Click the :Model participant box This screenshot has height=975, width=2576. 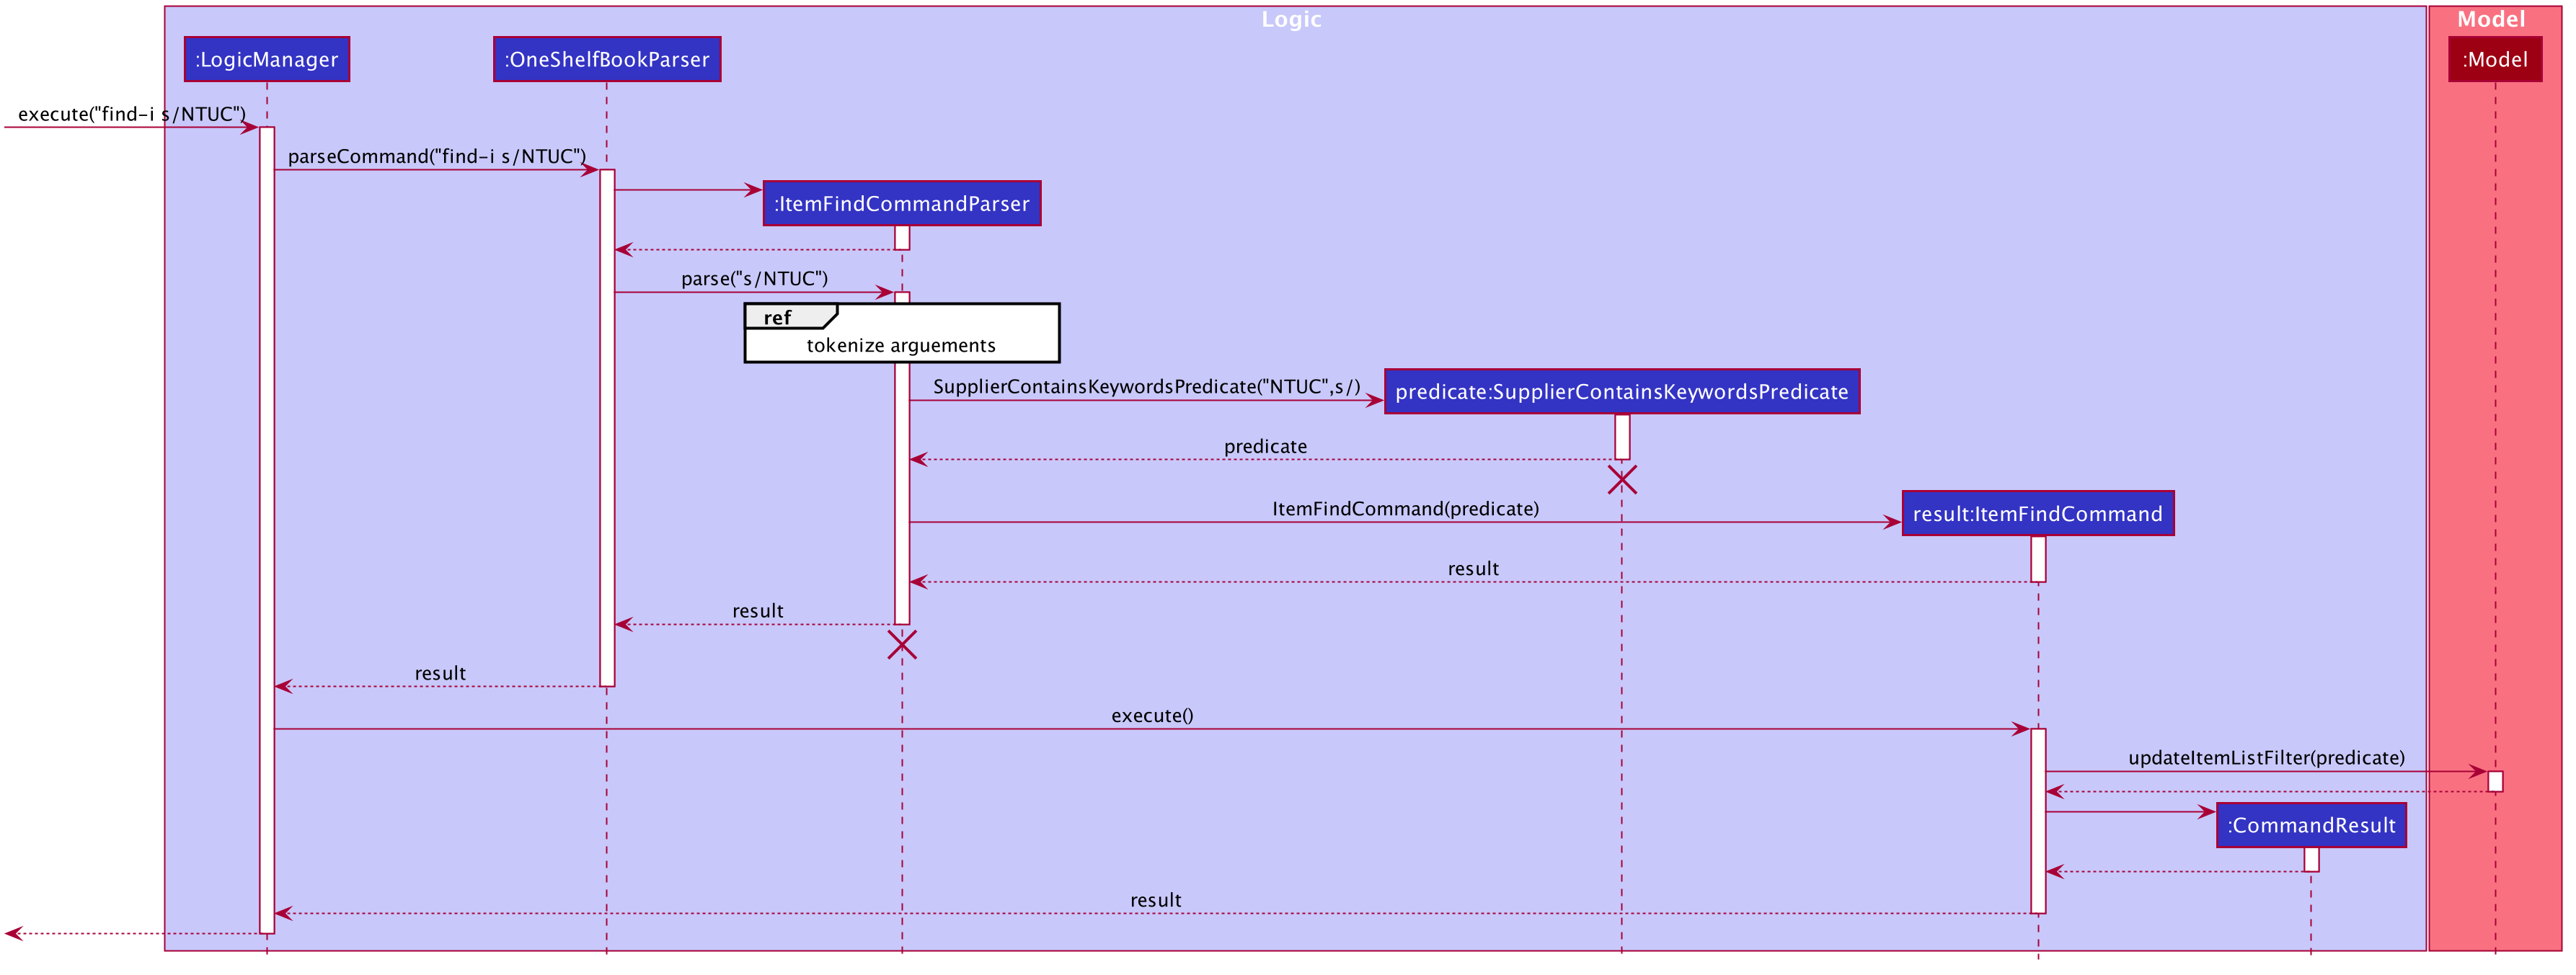(x=2495, y=59)
